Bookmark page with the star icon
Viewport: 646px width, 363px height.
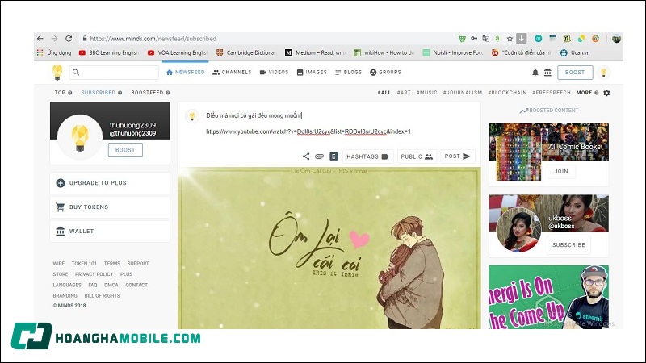tap(509, 38)
